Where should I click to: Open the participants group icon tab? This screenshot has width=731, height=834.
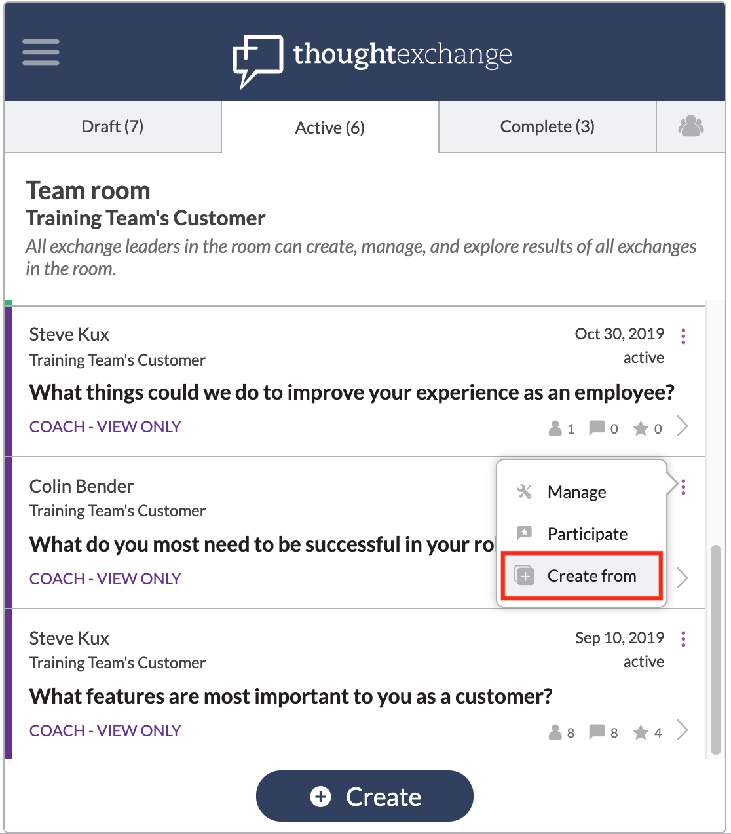coord(690,126)
